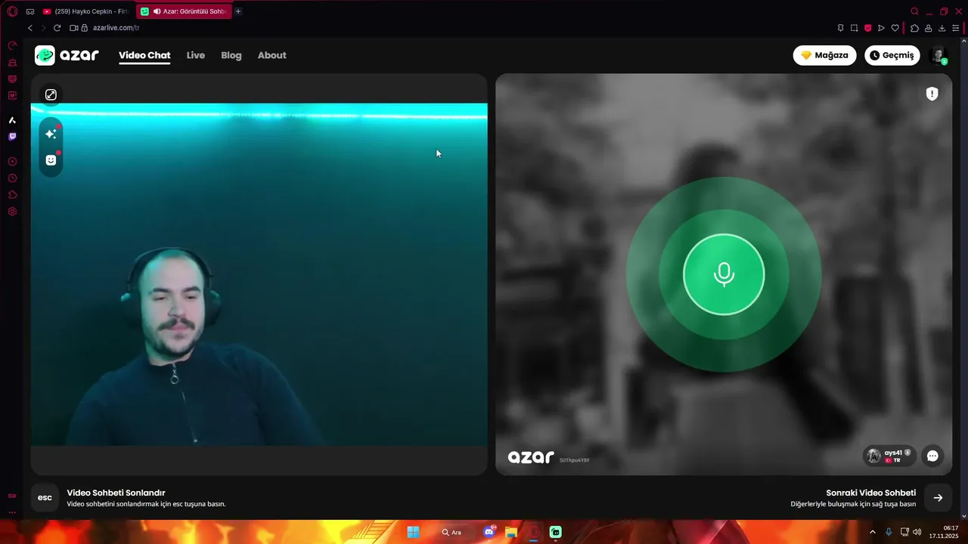
Task: Click Video Sohbeti Sonlandır text
Action: tap(116, 493)
